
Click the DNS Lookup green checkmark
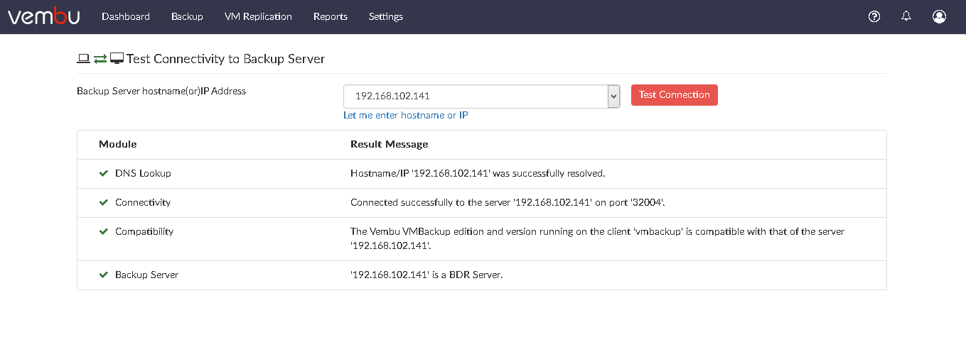point(104,173)
